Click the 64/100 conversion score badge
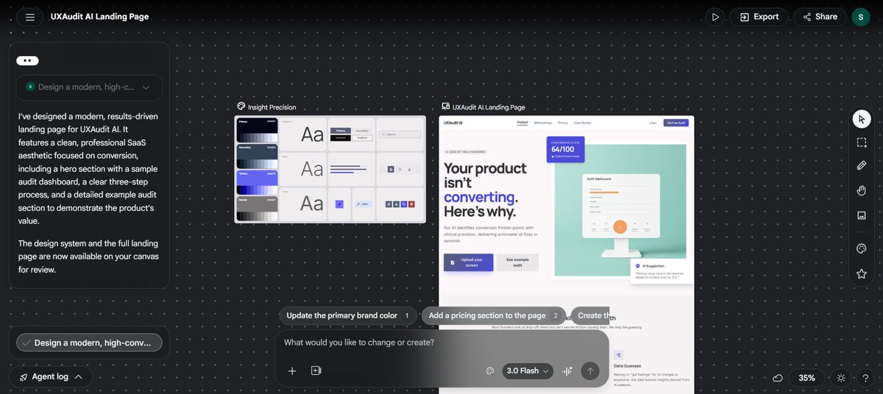883x394 pixels. (565, 149)
